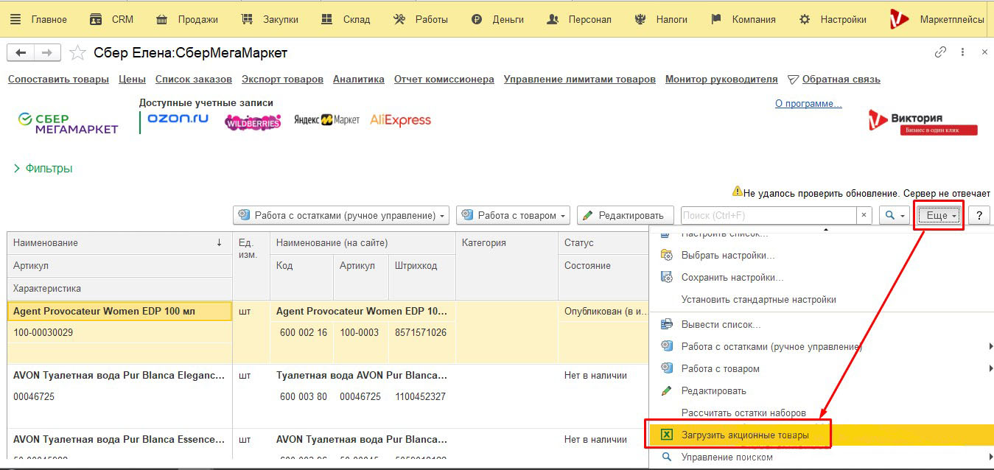Screen dimensions: 994x470
Task: Click the Редактировать toolbar button
Action: tap(625, 215)
